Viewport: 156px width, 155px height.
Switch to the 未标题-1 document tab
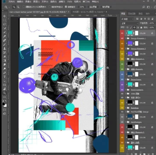coord(89,12)
